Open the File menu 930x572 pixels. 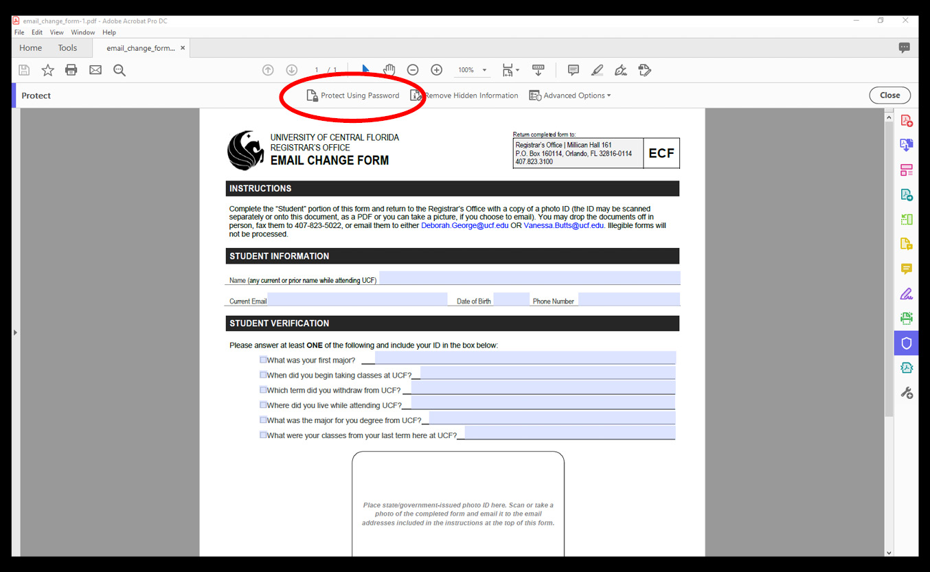click(19, 32)
